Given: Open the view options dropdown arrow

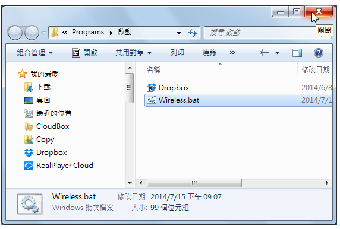Looking at the screenshot, I should (x=278, y=53).
